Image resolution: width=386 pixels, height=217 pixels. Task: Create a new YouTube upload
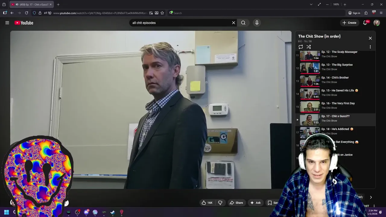[x=349, y=23]
